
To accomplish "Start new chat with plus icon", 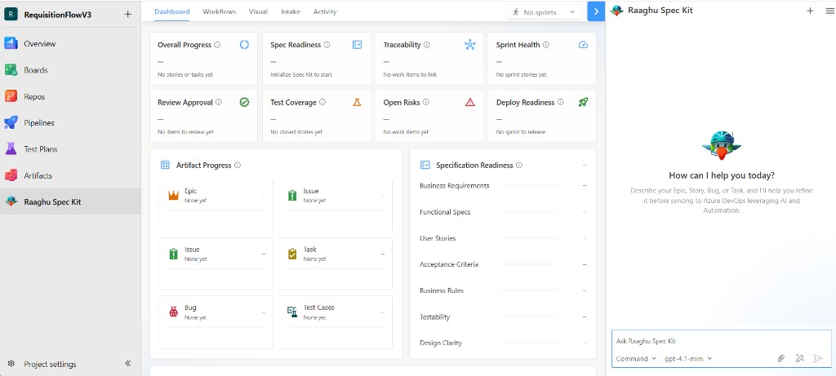I will pyautogui.click(x=810, y=11).
